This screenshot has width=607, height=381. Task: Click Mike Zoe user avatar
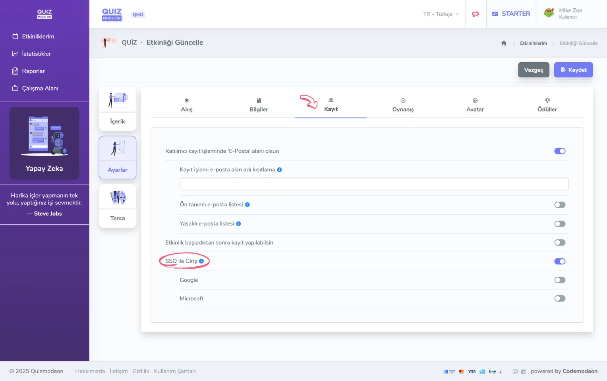pos(549,13)
